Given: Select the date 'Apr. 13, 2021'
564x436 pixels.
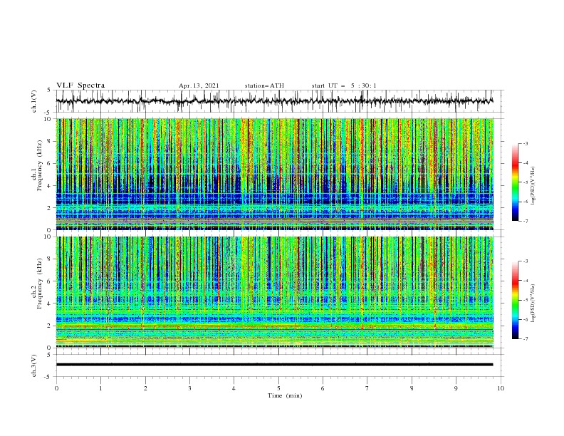Looking at the screenshot, I should click(x=199, y=85).
